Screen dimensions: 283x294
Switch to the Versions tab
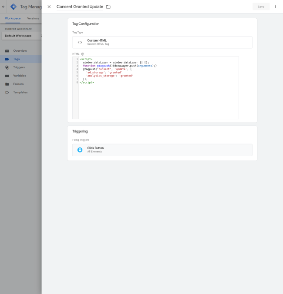tap(33, 18)
